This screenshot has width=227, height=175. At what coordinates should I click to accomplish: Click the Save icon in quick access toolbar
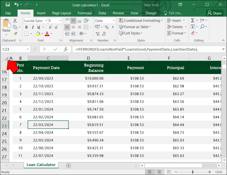8,5
